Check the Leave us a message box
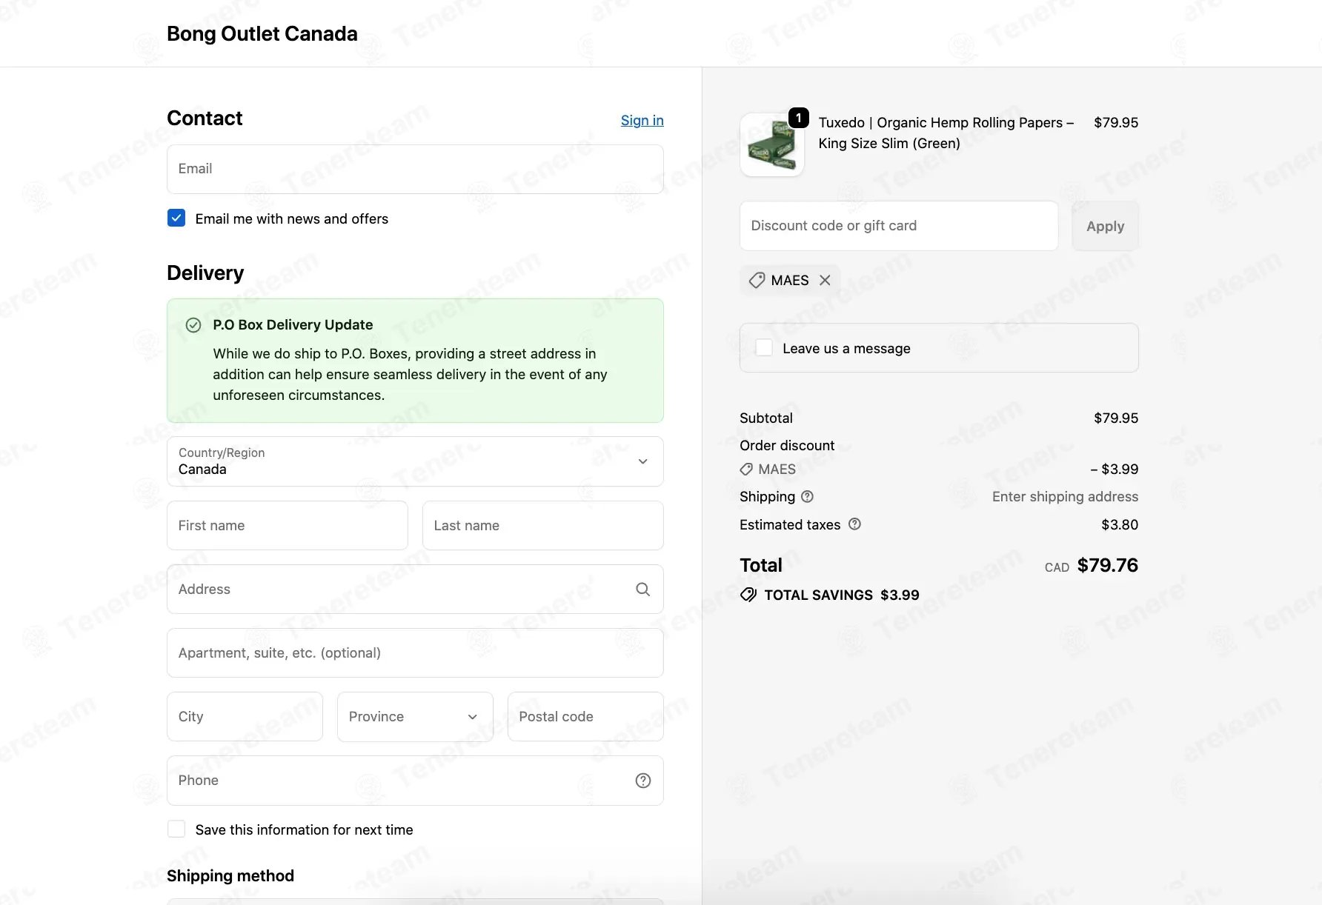This screenshot has height=905, width=1322. click(x=764, y=348)
